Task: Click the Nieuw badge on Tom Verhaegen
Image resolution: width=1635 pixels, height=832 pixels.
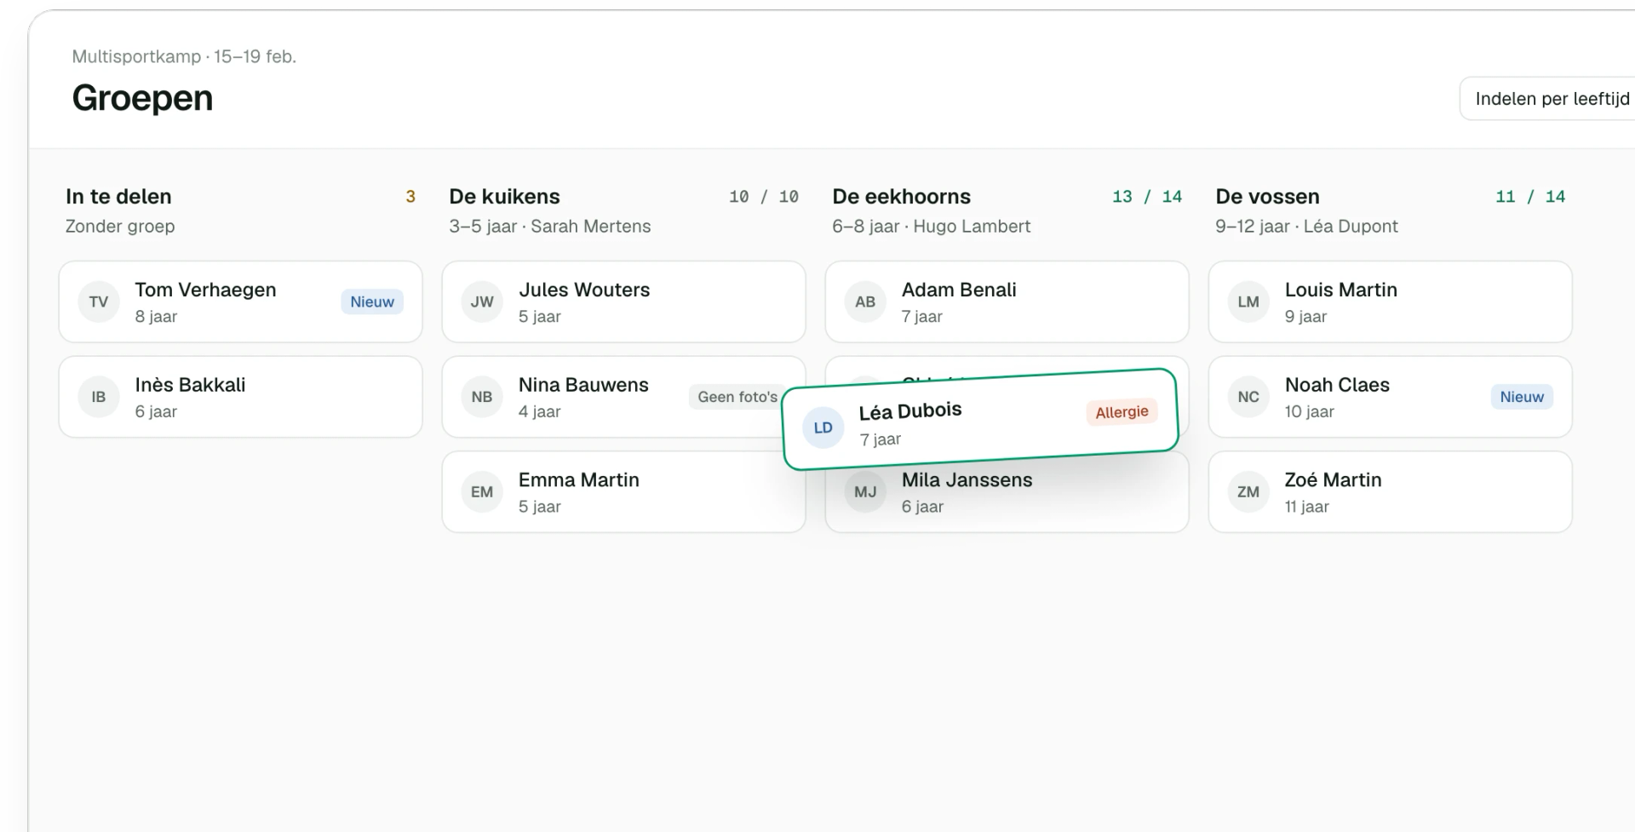Action: click(372, 301)
